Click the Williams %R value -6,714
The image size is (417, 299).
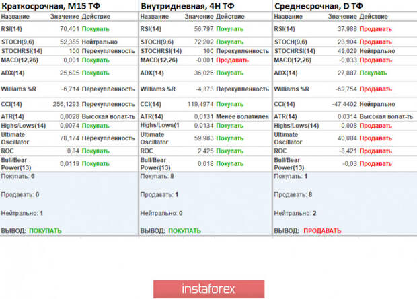[70, 89]
